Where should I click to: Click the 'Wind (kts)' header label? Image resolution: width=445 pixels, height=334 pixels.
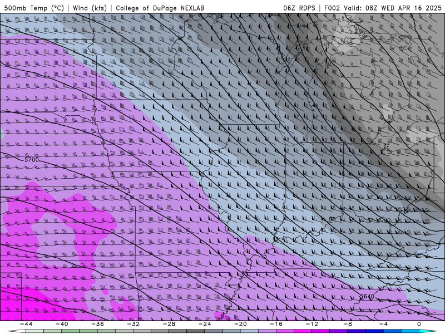pos(90,8)
